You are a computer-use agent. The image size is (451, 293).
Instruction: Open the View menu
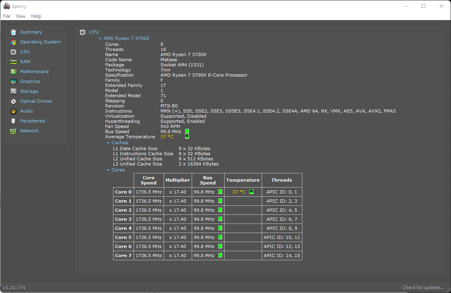point(21,16)
